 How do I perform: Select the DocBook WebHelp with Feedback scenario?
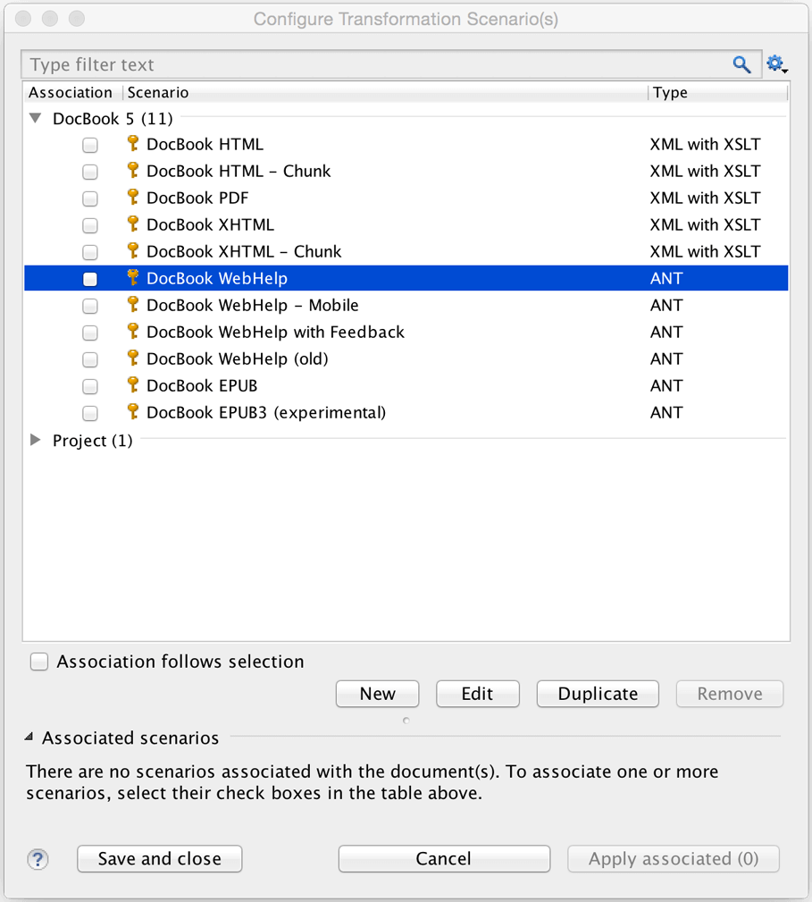[x=275, y=333]
